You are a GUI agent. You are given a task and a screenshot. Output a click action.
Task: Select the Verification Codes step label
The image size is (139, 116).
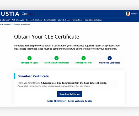pos(29,63)
